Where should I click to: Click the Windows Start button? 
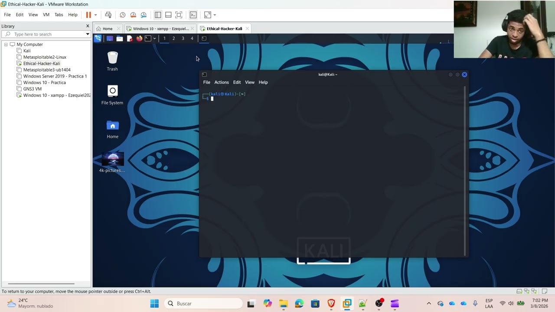click(154, 303)
